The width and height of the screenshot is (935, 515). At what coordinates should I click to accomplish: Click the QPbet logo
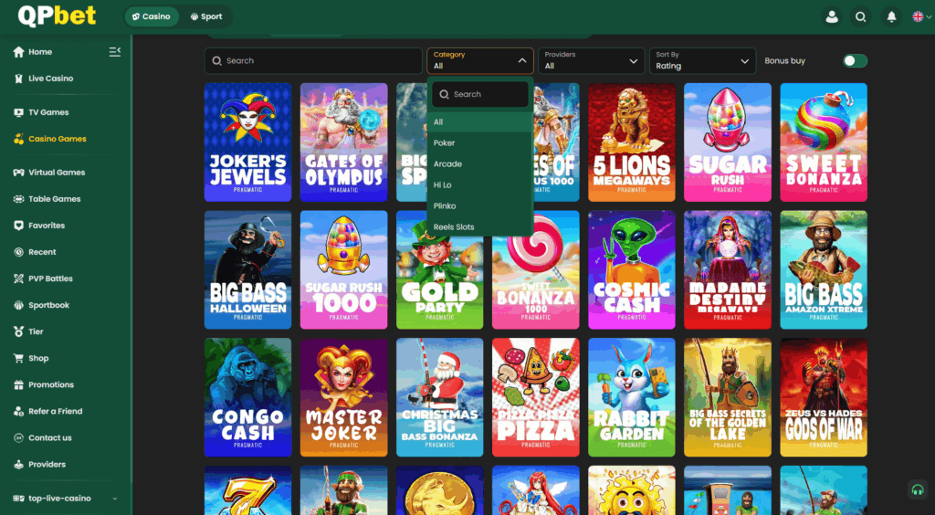coord(57,16)
